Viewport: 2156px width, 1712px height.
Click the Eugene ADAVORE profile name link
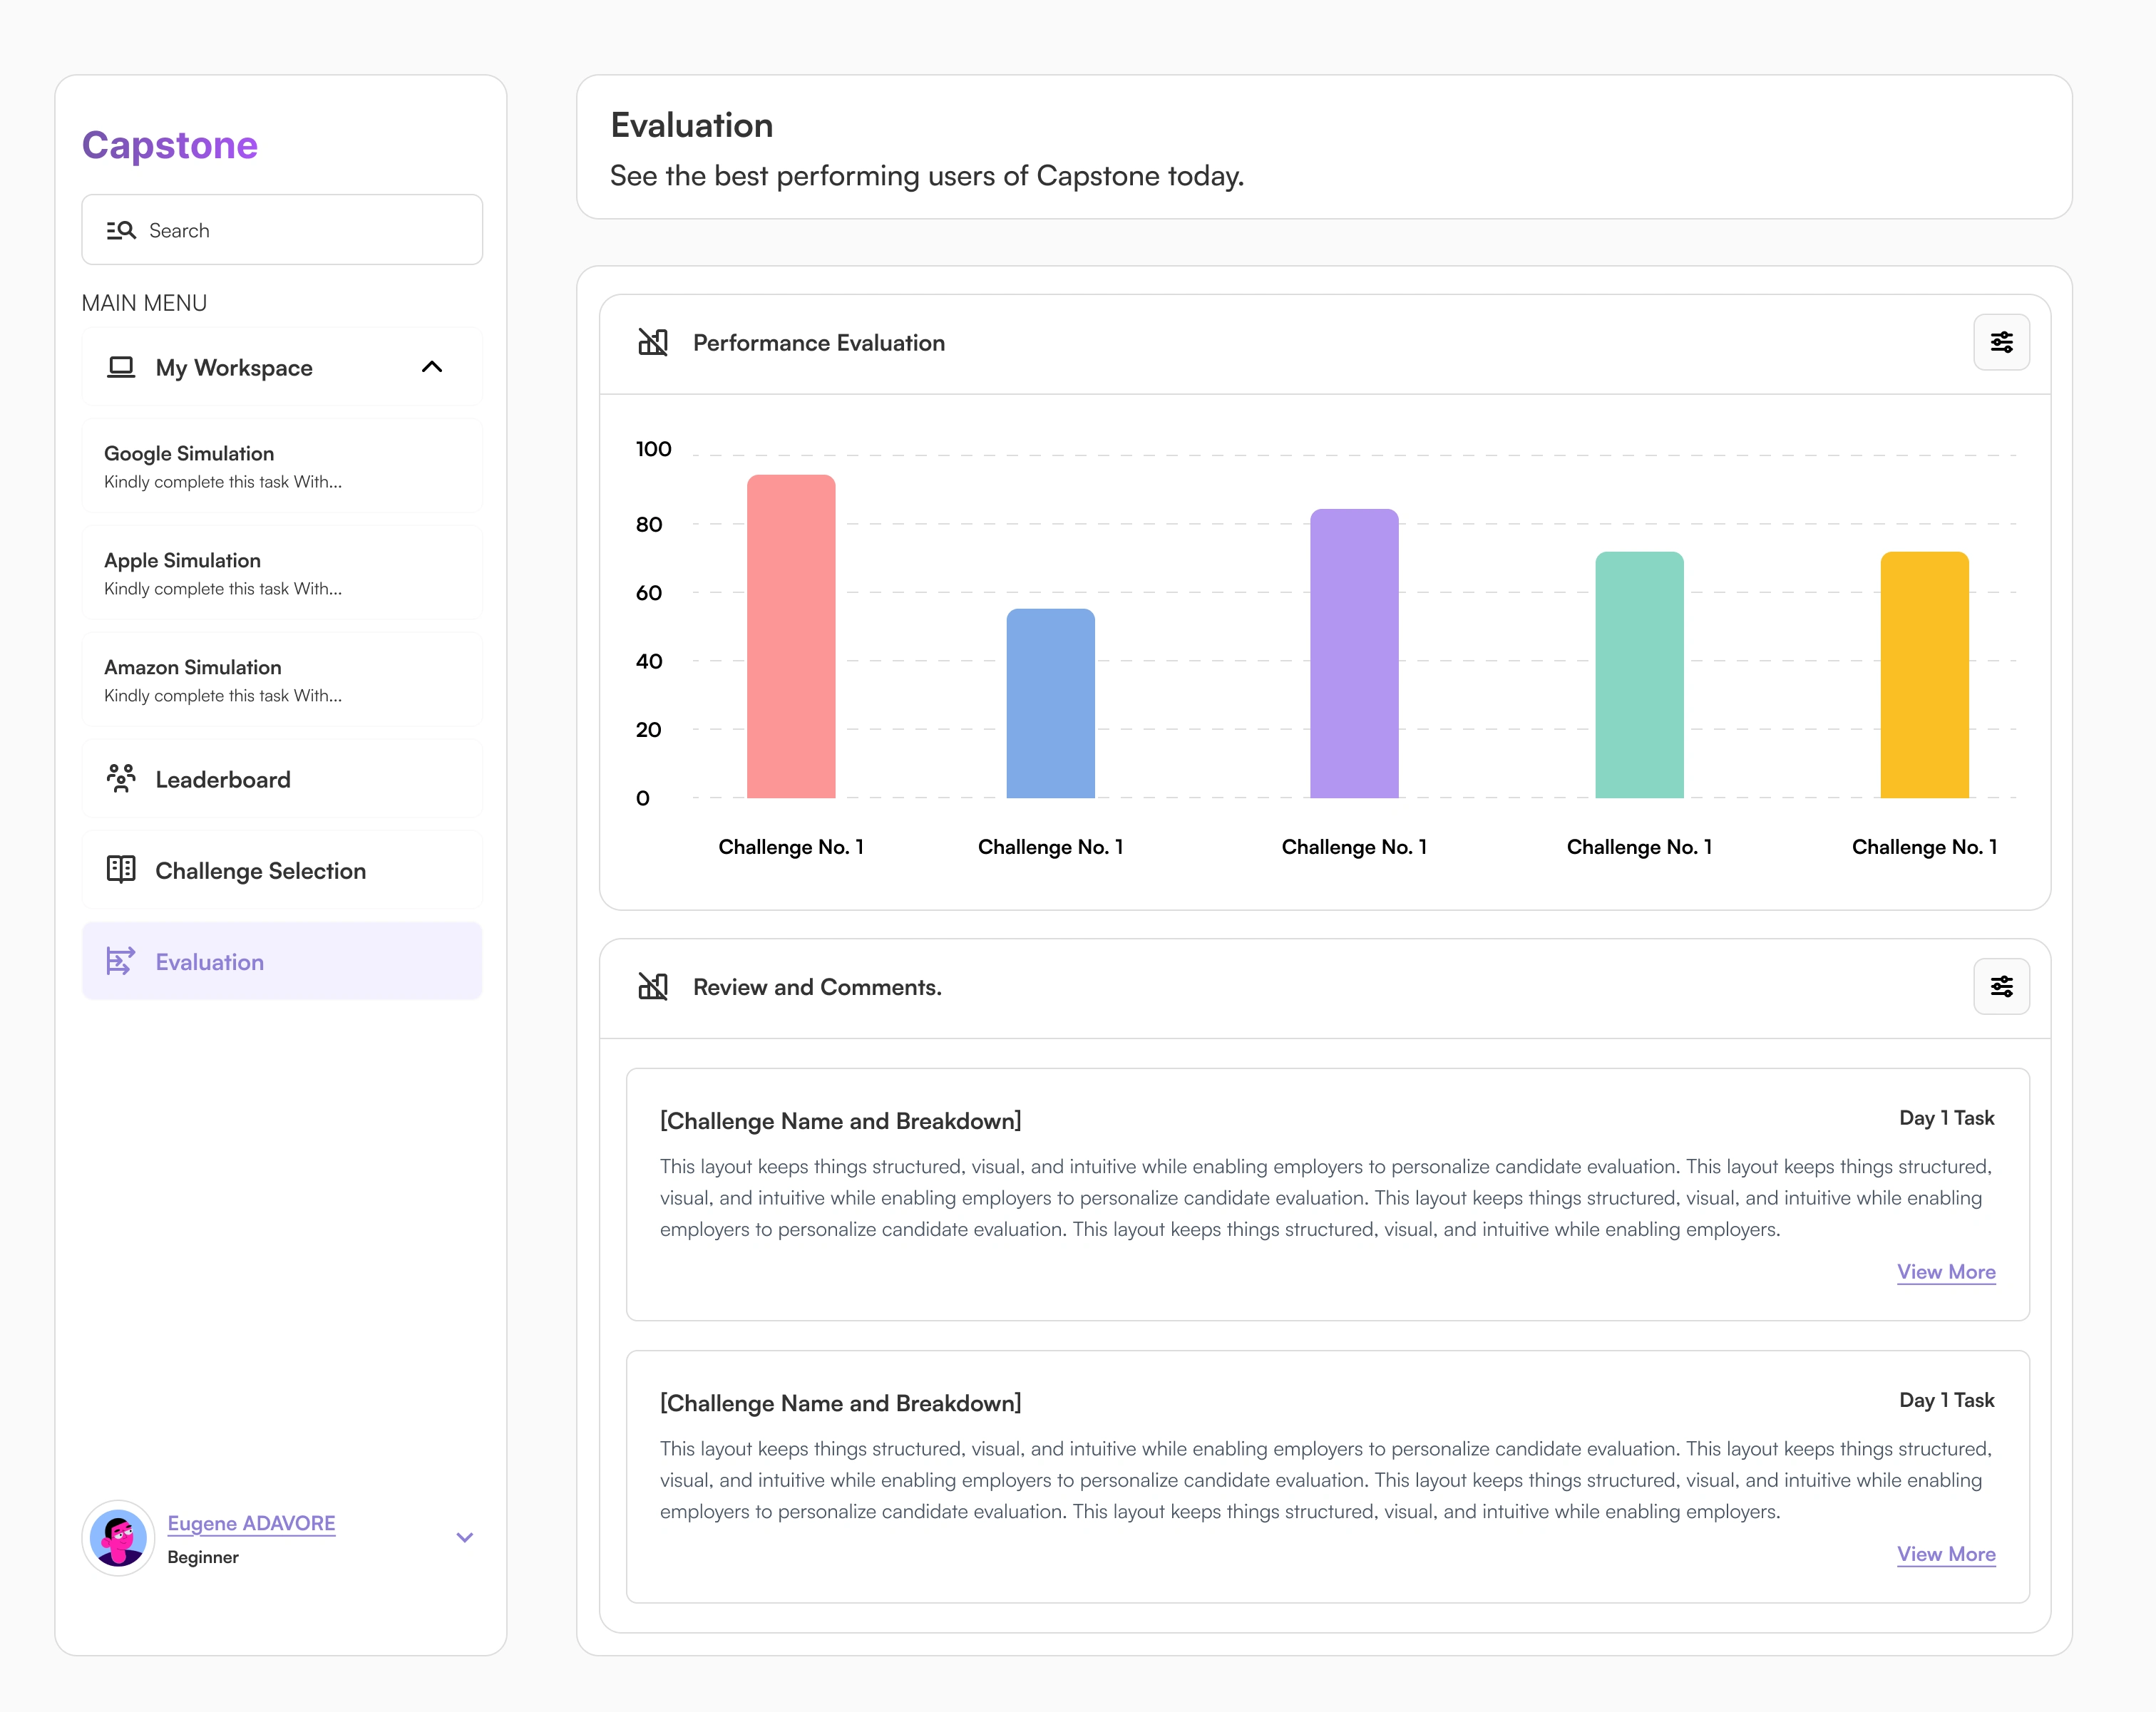coord(251,1523)
